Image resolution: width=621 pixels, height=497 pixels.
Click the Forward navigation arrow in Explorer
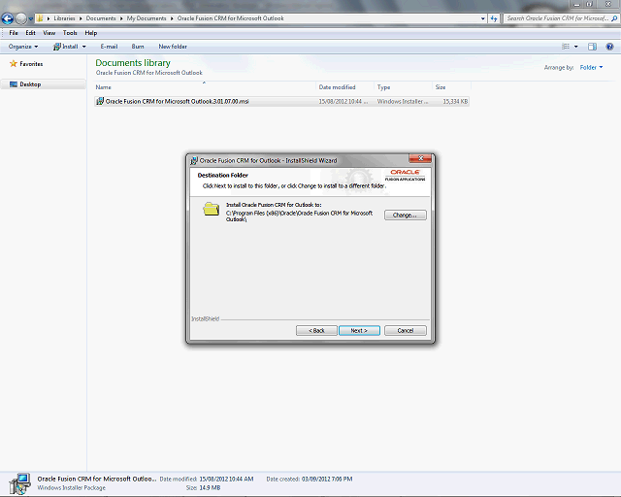pyautogui.click(x=21, y=18)
